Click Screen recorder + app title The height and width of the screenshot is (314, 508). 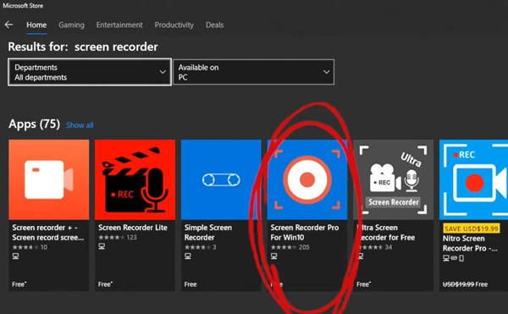48,233
